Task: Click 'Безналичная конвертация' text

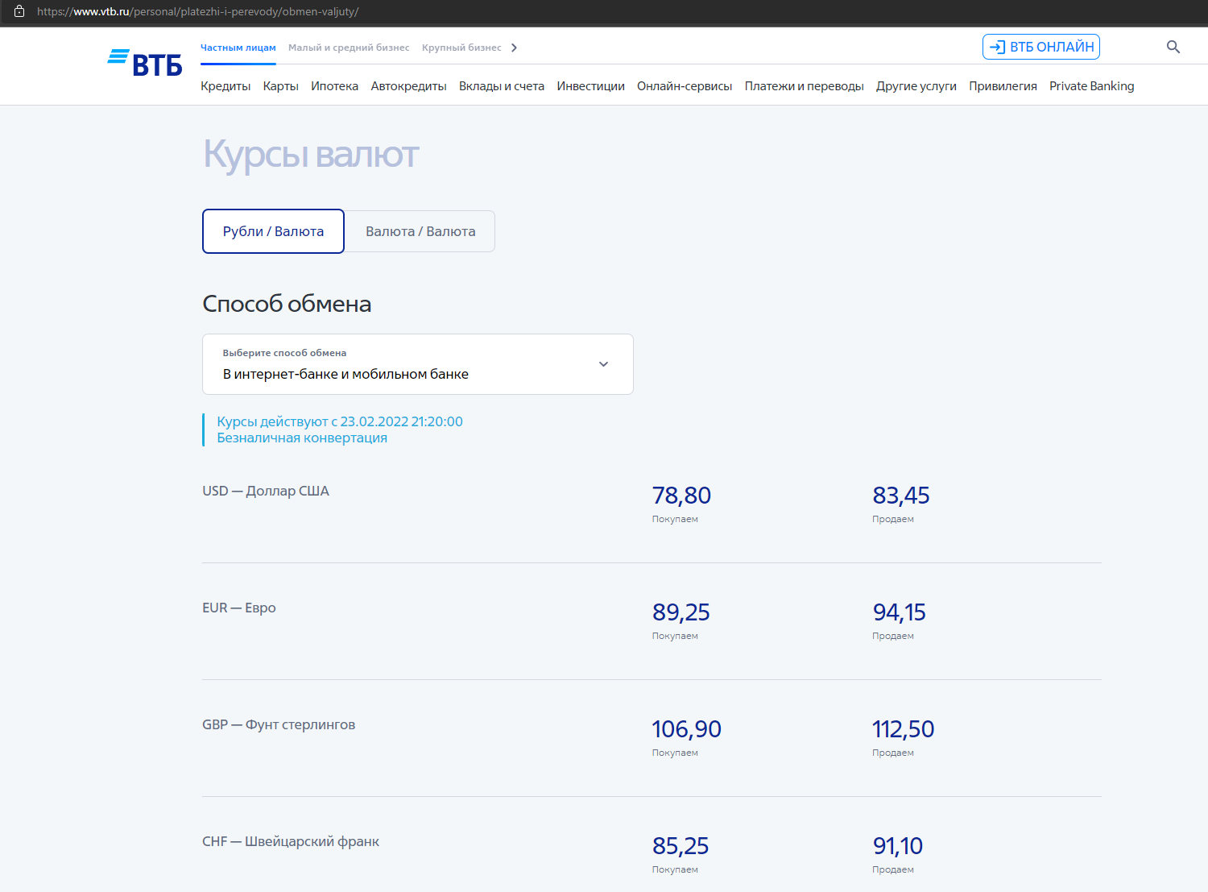Action: tap(302, 438)
